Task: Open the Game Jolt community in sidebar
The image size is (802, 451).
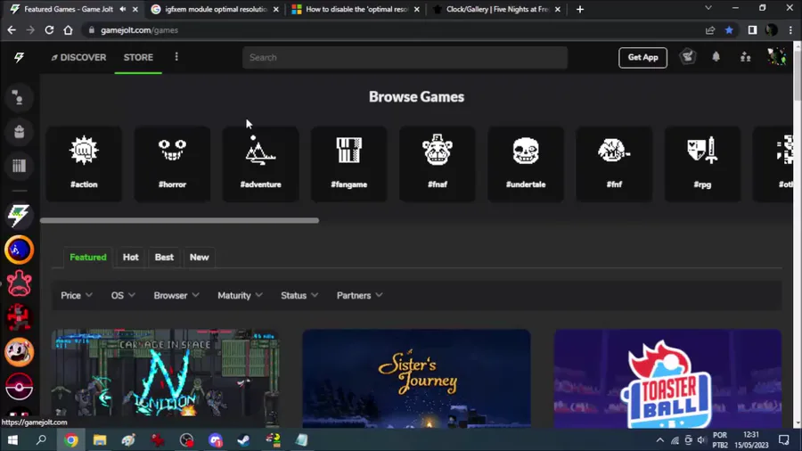Action: pos(19,216)
